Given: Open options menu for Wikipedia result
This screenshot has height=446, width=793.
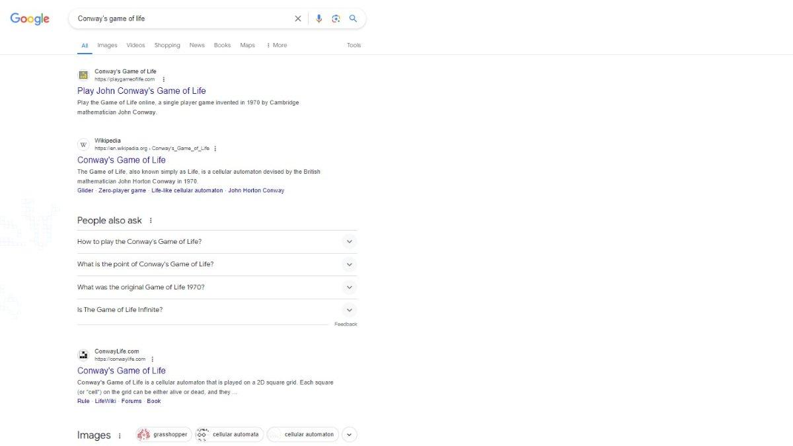Looking at the screenshot, I should click(x=215, y=149).
